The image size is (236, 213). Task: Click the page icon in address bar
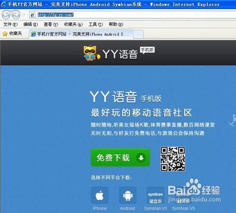[x=33, y=15]
